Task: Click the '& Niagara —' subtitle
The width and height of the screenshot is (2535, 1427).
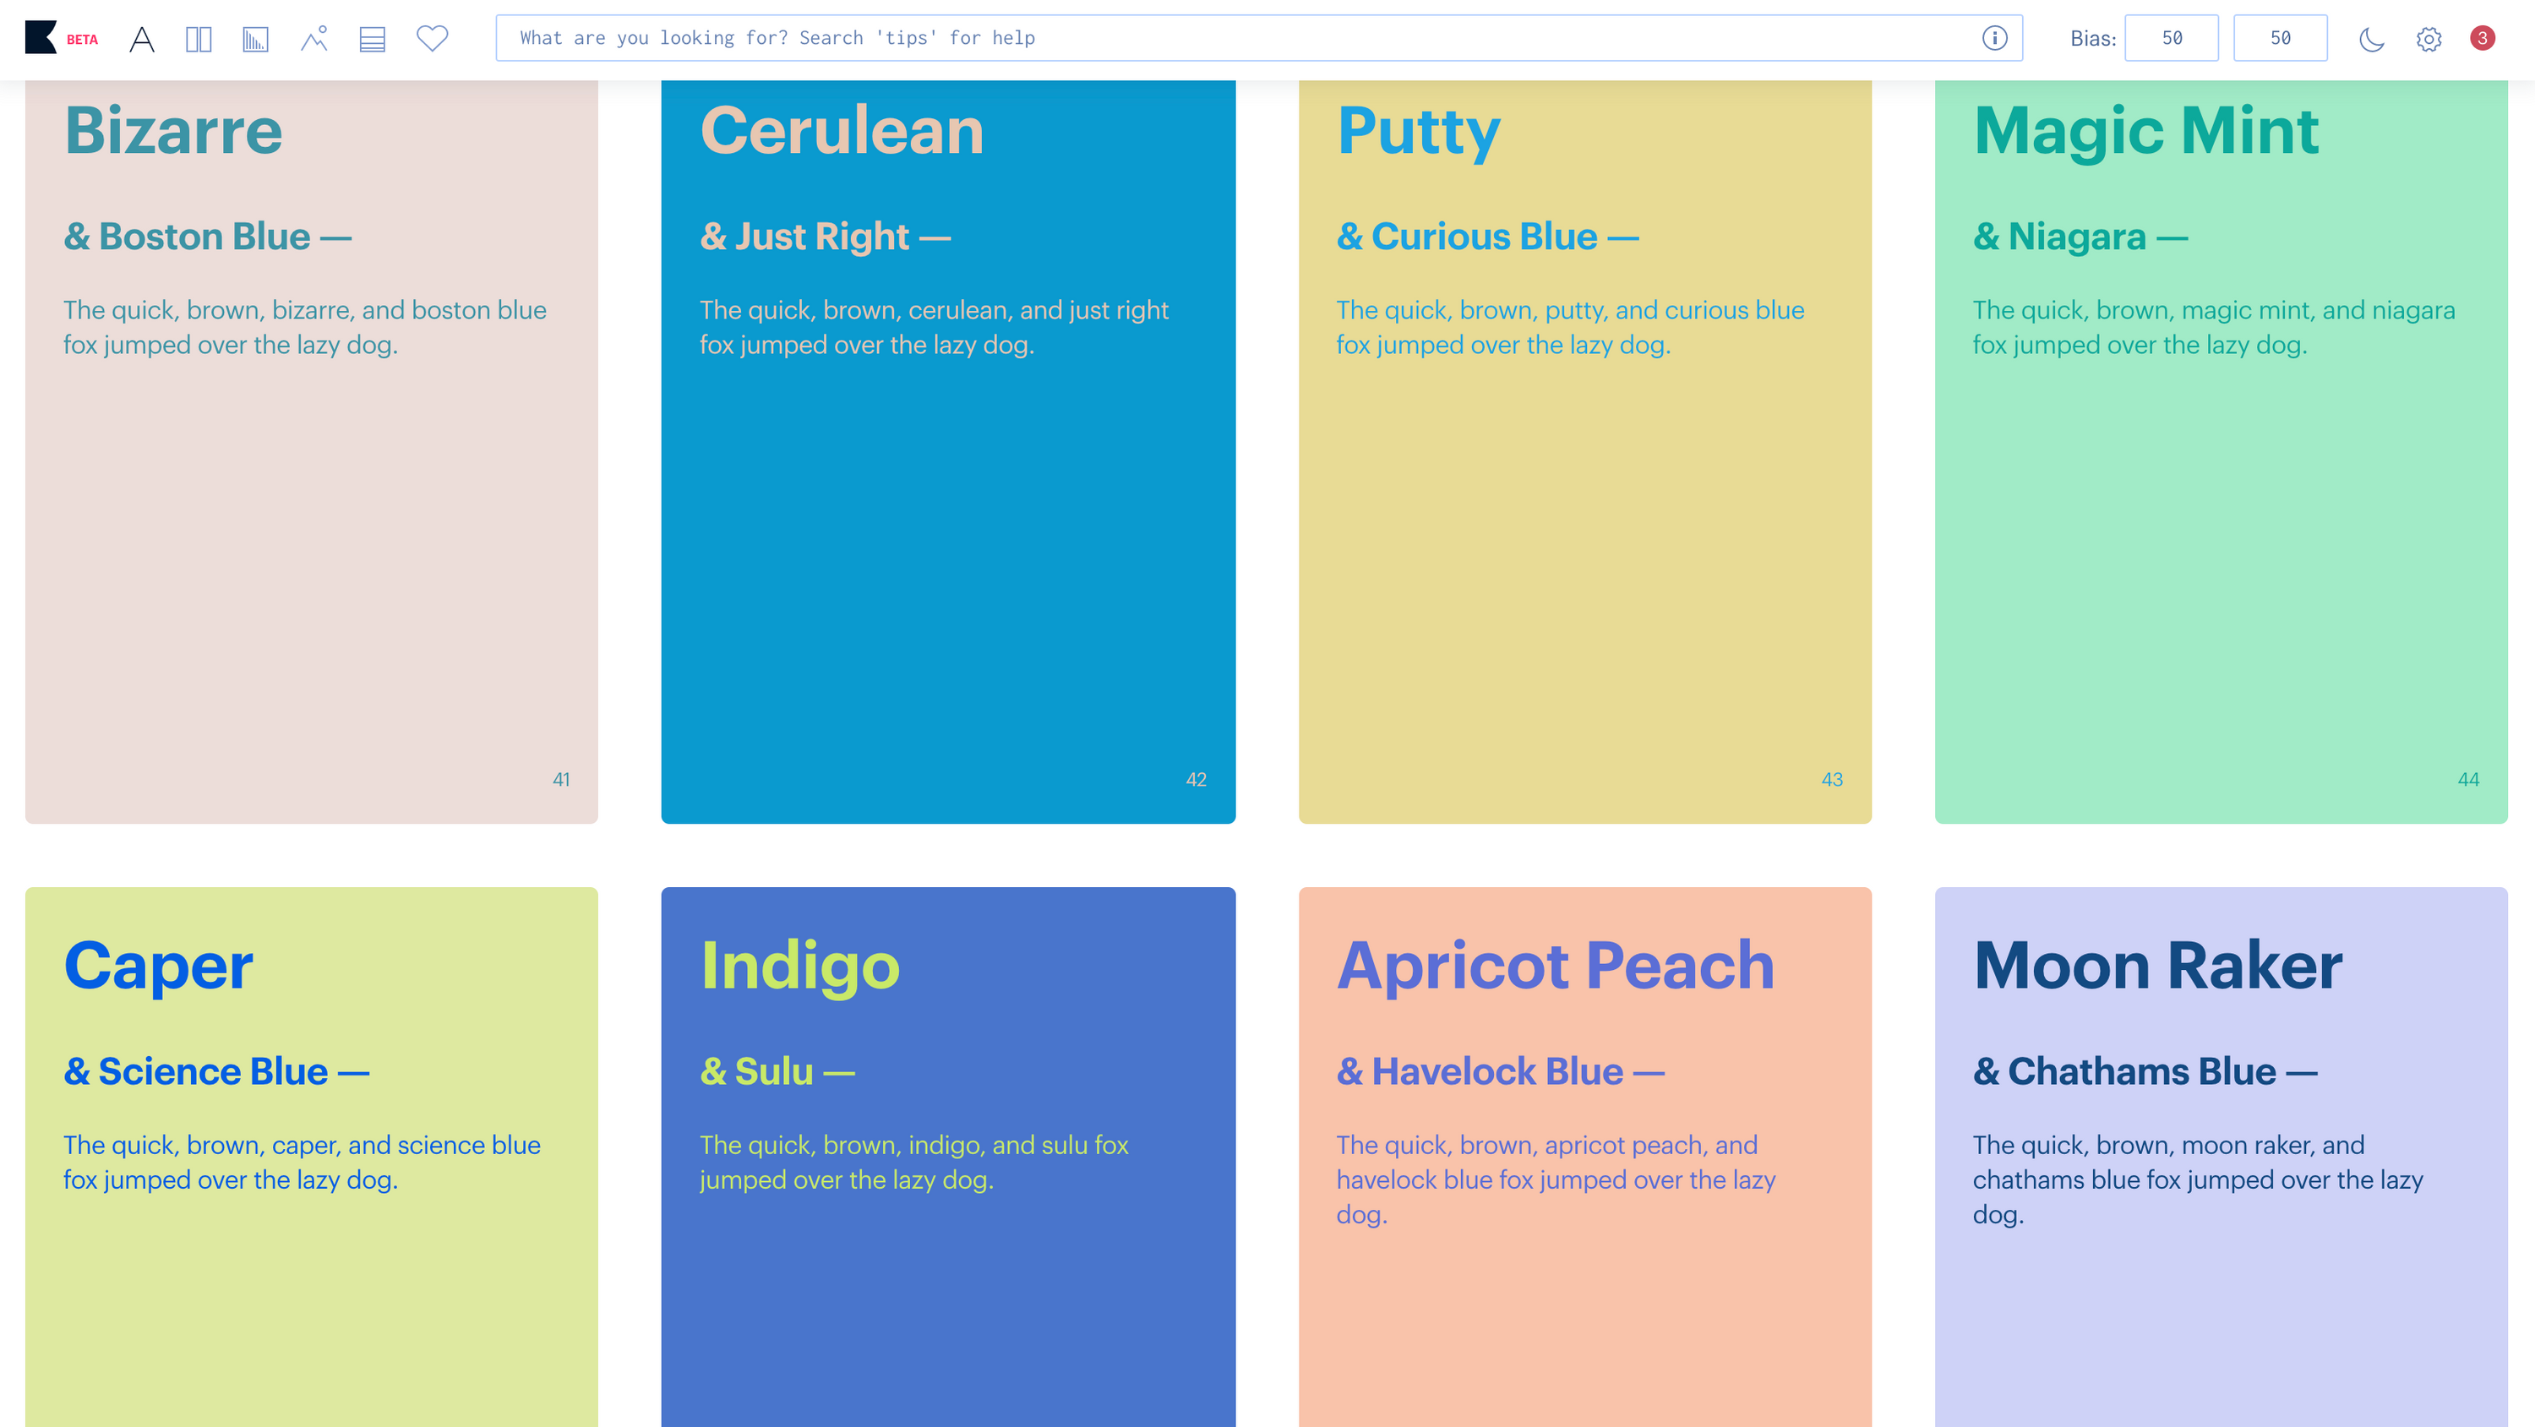Action: (x=2080, y=237)
